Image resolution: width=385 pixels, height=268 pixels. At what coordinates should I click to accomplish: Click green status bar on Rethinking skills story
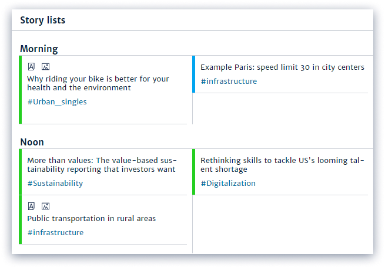(193, 172)
